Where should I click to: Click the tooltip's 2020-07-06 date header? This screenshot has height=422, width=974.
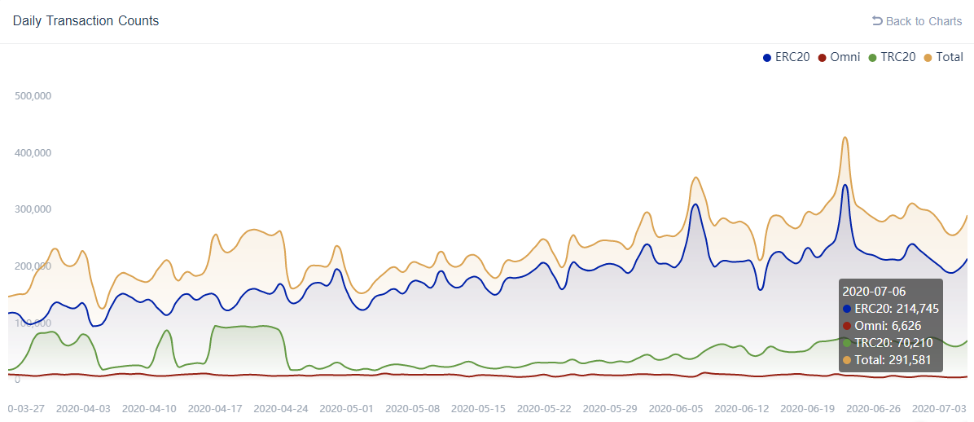[874, 291]
